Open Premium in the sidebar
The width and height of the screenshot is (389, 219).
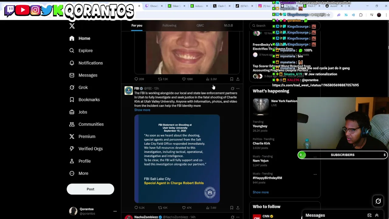[x=82, y=136]
